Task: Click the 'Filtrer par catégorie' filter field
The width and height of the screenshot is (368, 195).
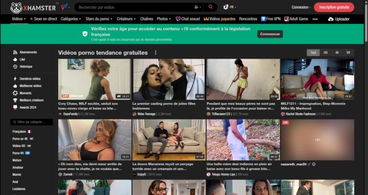Action: 32,122
